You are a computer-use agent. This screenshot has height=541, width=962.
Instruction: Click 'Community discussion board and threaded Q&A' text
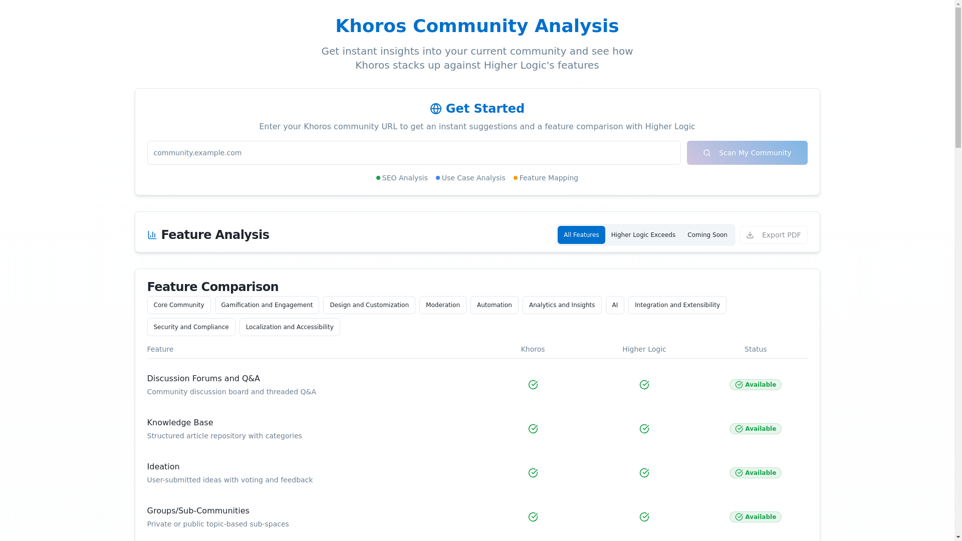(x=231, y=392)
